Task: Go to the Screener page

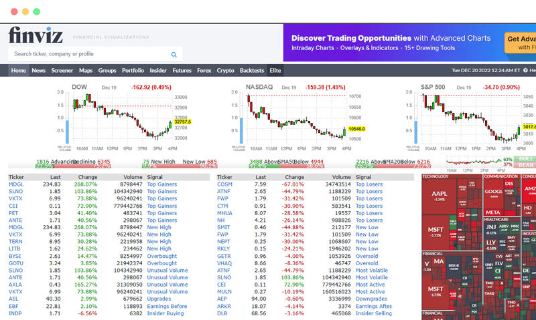Action: pos(62,71)
